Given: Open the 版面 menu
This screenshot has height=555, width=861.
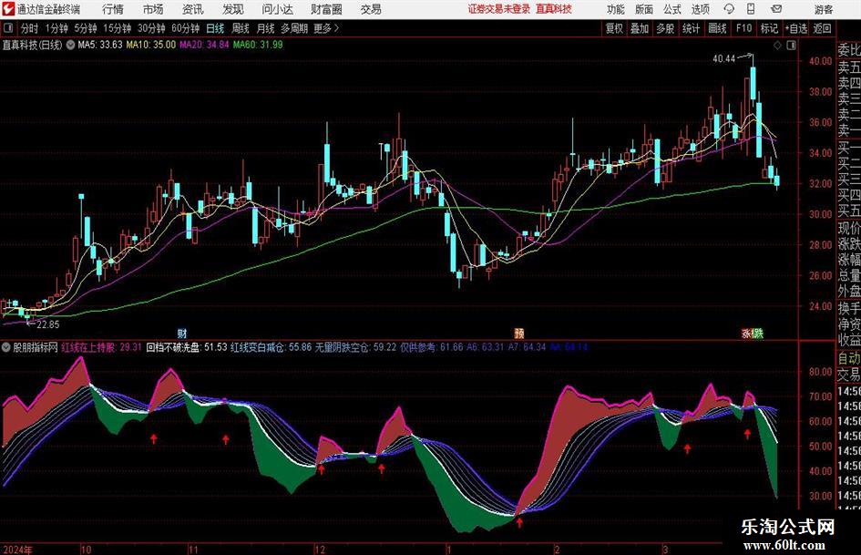Looking at the screenshot, I should coord(644,9).
